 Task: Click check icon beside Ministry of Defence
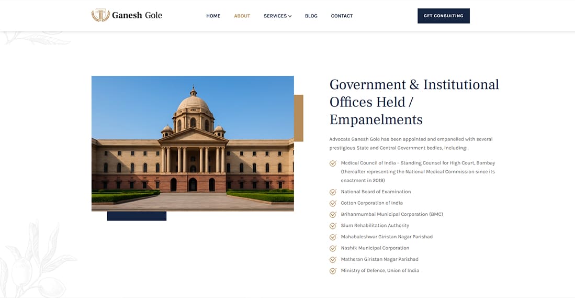[333, 271]
